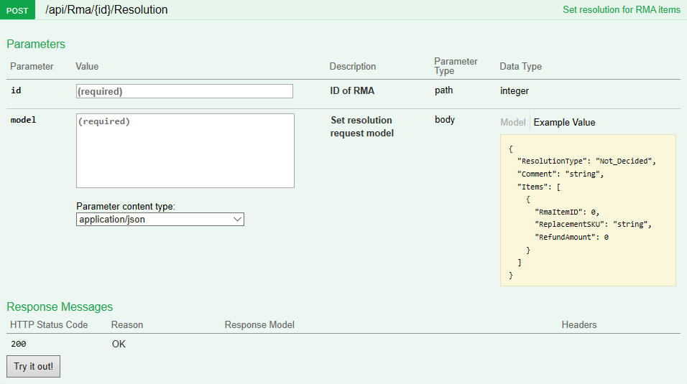Focus the id required input field
This screenshot has width=687, height=384.
point(185,91)
